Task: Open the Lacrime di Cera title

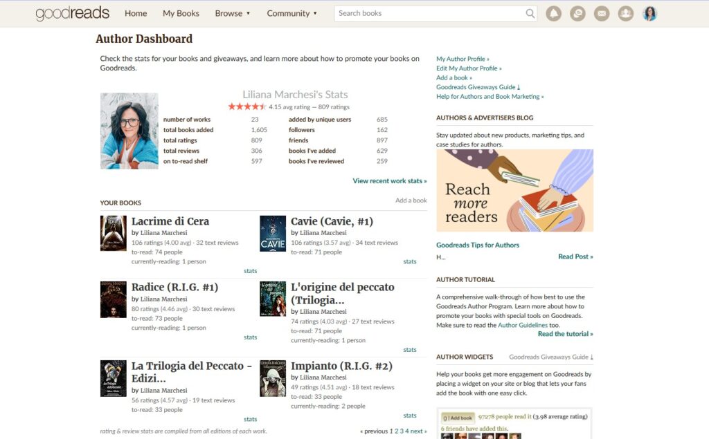Action: [x=170, y=221]
